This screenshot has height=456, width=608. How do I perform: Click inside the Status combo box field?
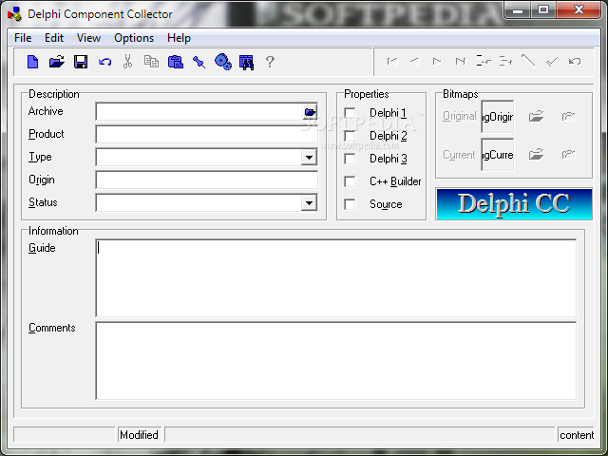point(199,203)
